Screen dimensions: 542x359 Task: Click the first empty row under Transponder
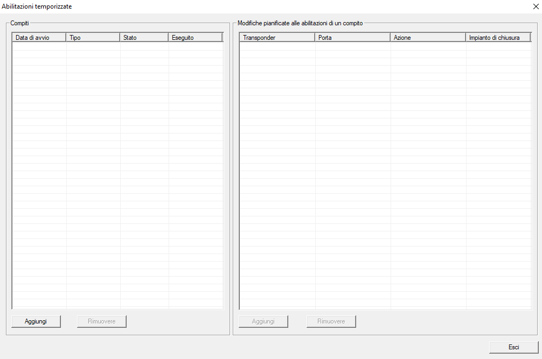tap(277, 47)
